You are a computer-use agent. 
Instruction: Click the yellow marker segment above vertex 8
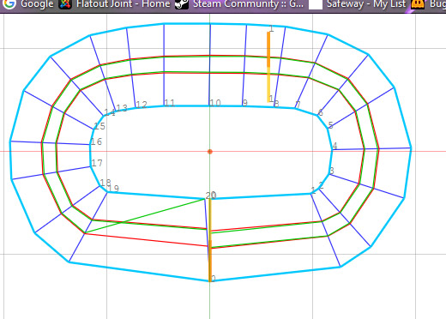[x=268, y=85]
